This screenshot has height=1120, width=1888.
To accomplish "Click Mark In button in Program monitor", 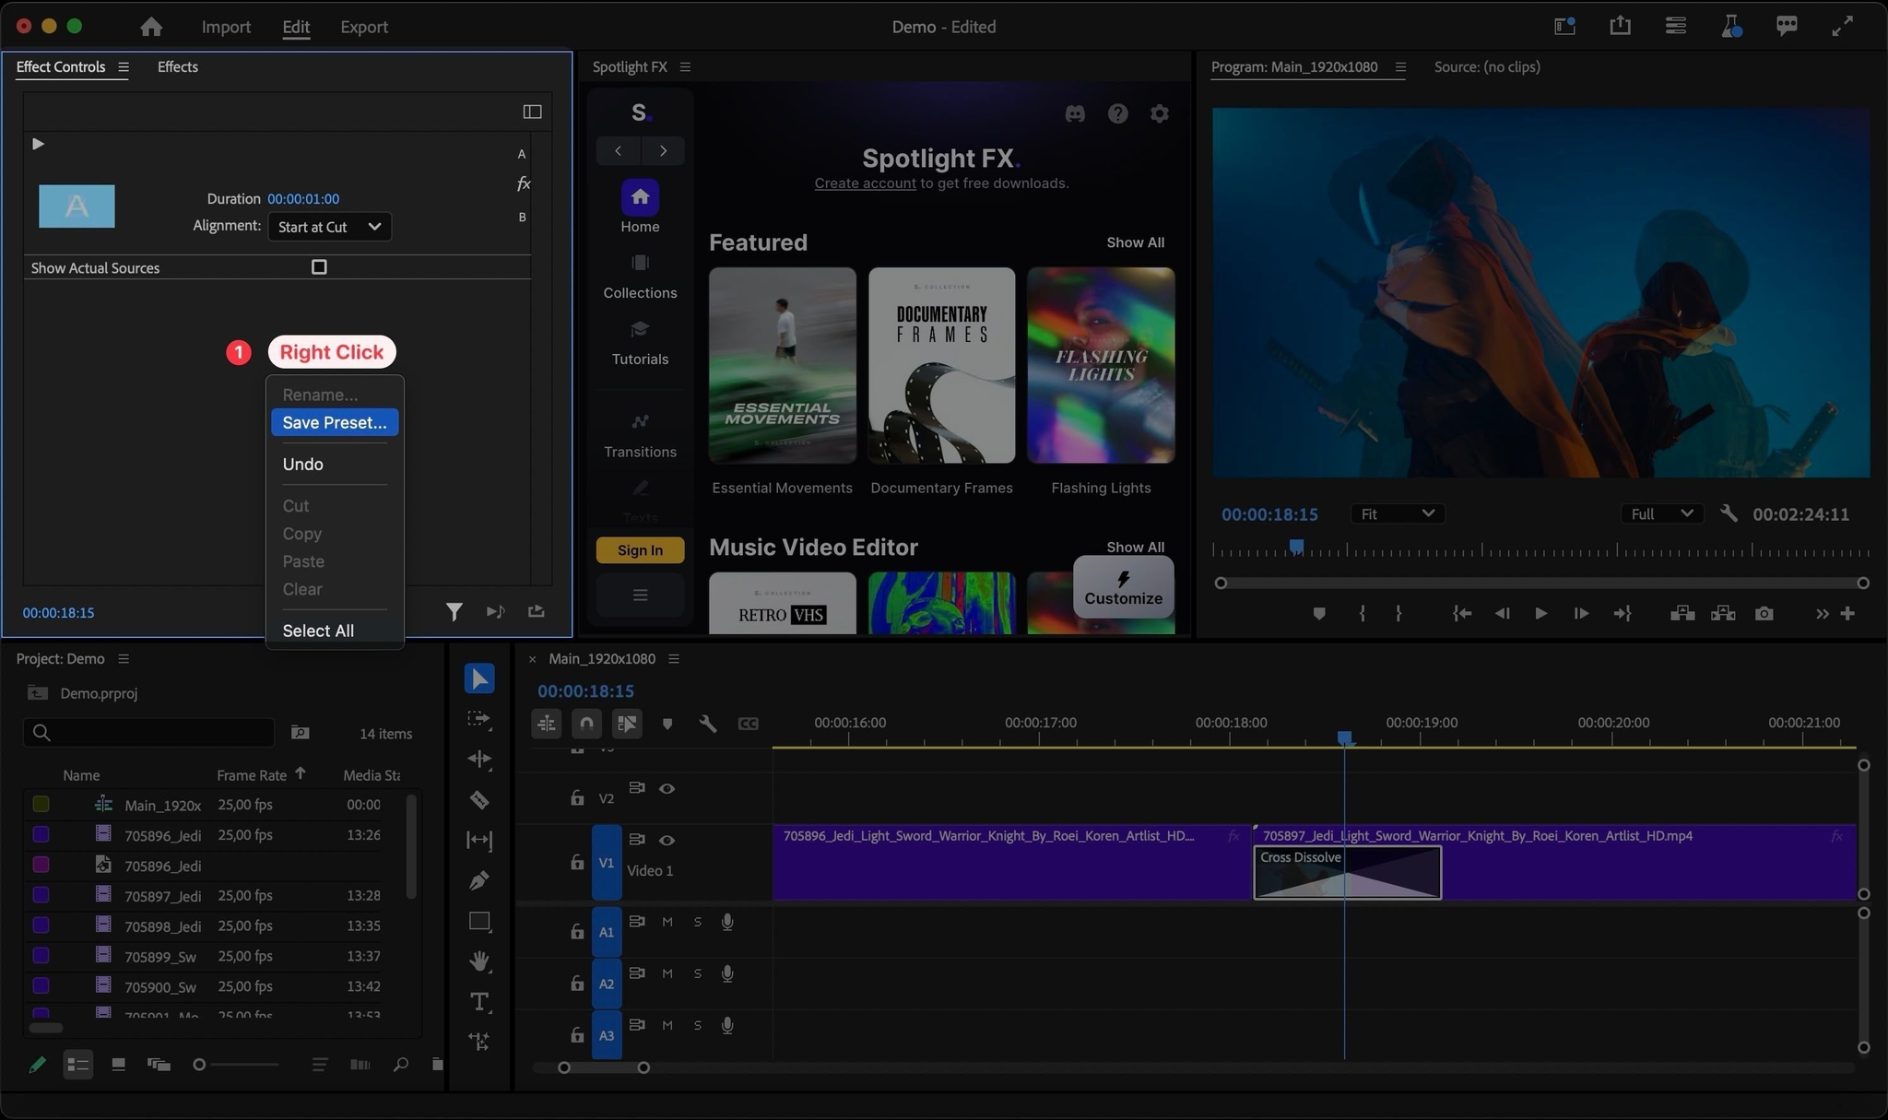I will click(1362, 613).
